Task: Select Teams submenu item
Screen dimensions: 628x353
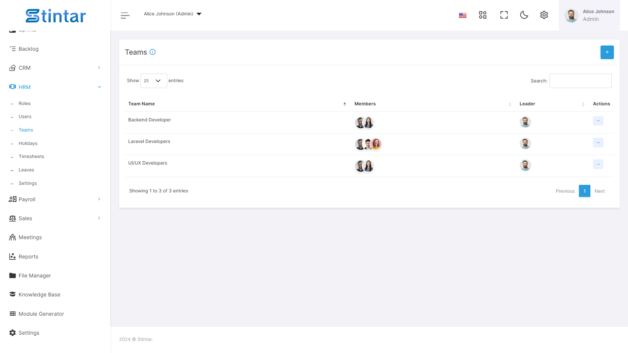Action: [26, 130]
